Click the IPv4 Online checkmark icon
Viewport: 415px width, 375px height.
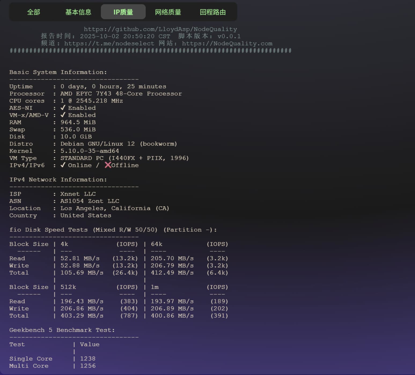63,165
